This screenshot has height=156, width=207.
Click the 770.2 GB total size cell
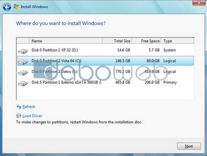point(123,72)
